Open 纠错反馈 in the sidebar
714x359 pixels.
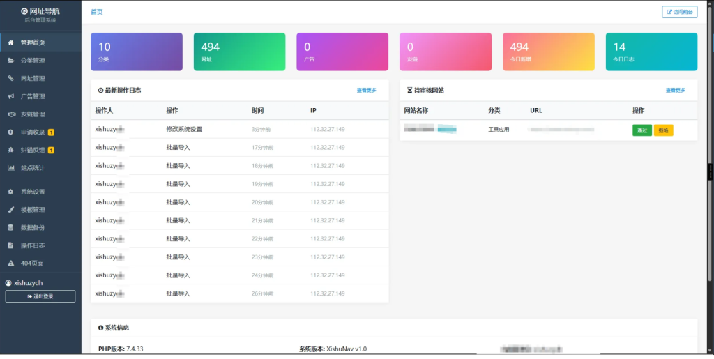40,150
